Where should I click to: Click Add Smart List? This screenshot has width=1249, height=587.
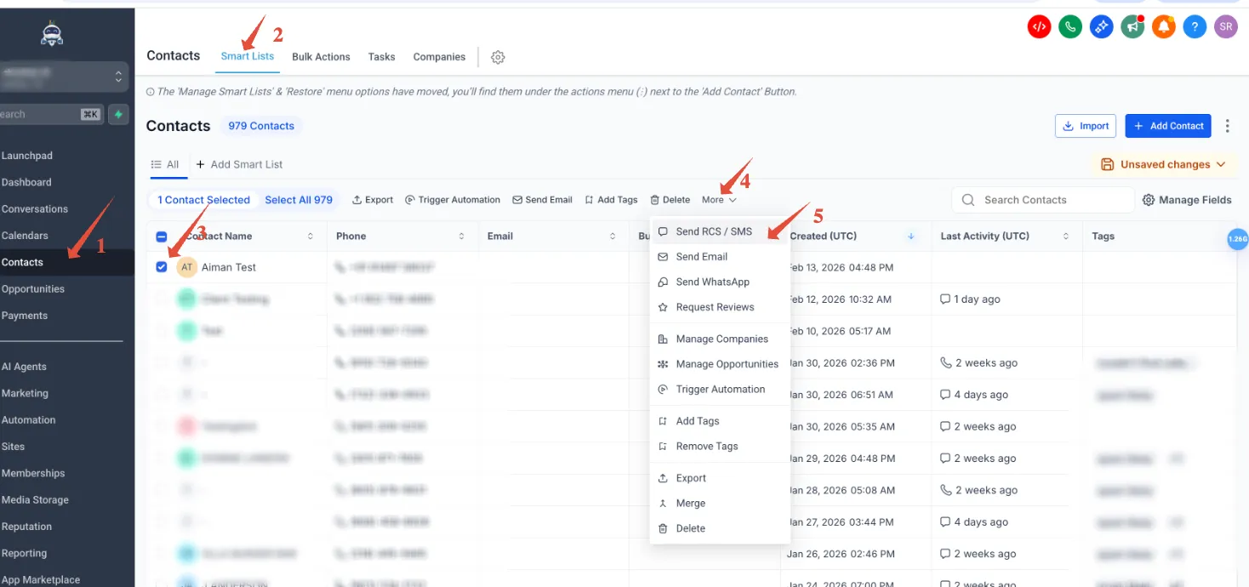[x=239, y=164]
